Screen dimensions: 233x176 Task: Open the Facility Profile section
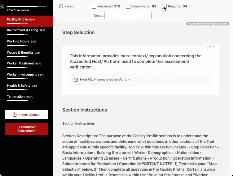(x=26, y=21)
